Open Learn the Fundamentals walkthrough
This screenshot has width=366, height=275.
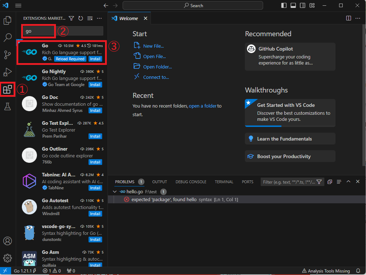290,139
